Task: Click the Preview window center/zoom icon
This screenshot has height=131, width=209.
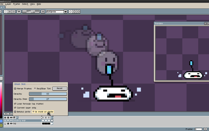Action: (205, 23)
